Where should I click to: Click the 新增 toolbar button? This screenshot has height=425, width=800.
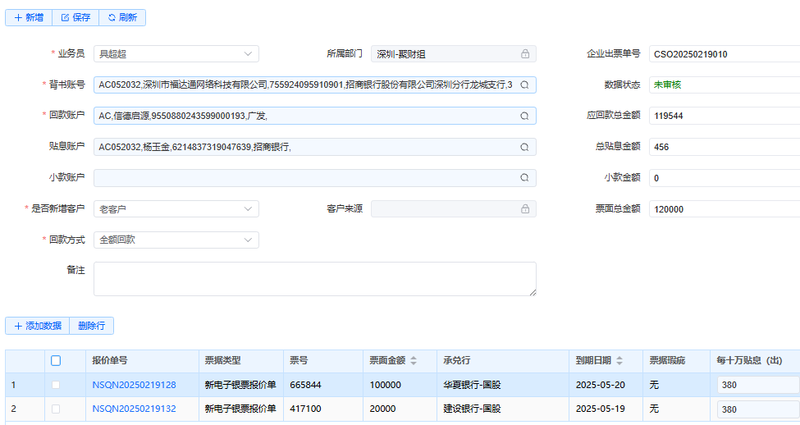(29, 17)
